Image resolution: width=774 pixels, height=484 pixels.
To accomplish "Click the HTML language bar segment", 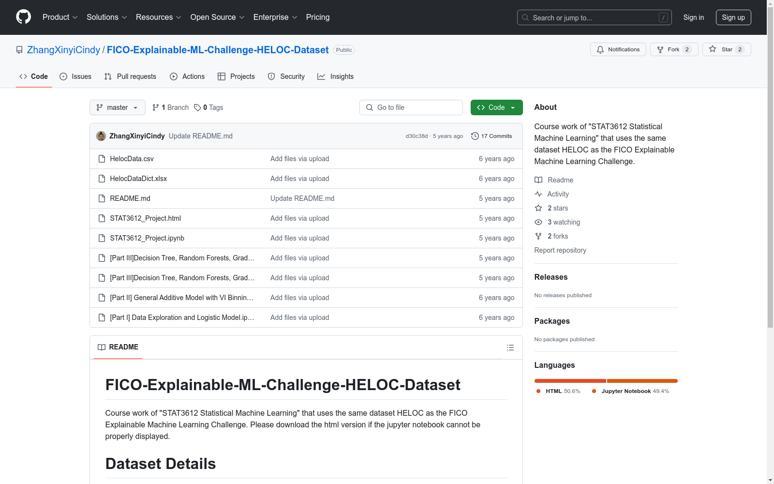I will coord(570,381).
